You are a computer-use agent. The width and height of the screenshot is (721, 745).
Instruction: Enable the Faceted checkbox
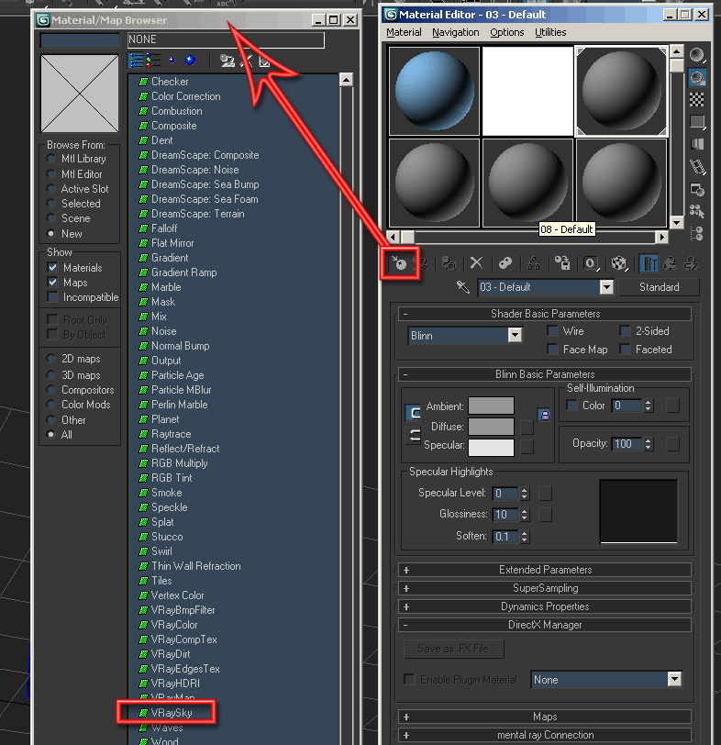(625, 350)
